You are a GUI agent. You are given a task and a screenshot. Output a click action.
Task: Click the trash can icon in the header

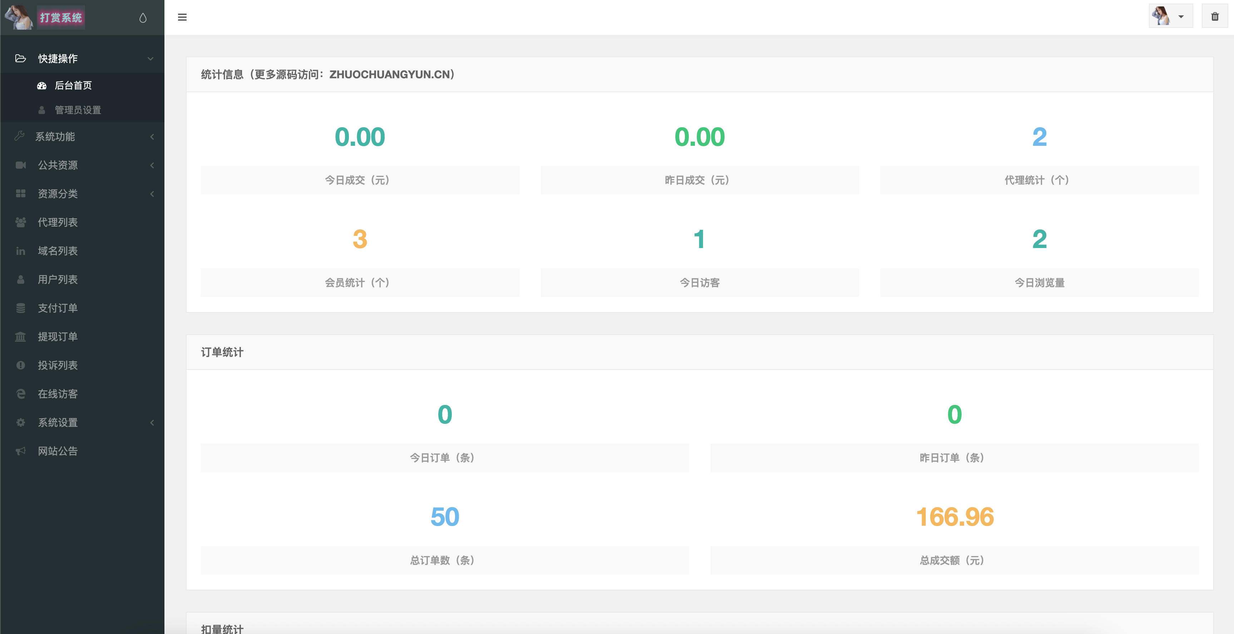tap(1215, 17)
